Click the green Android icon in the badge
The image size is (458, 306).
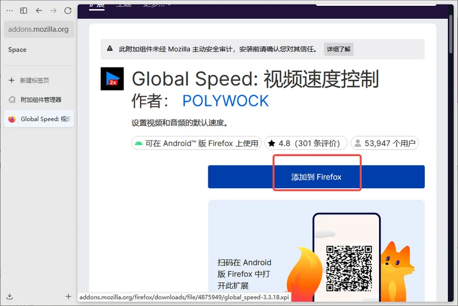coord(139,143)
